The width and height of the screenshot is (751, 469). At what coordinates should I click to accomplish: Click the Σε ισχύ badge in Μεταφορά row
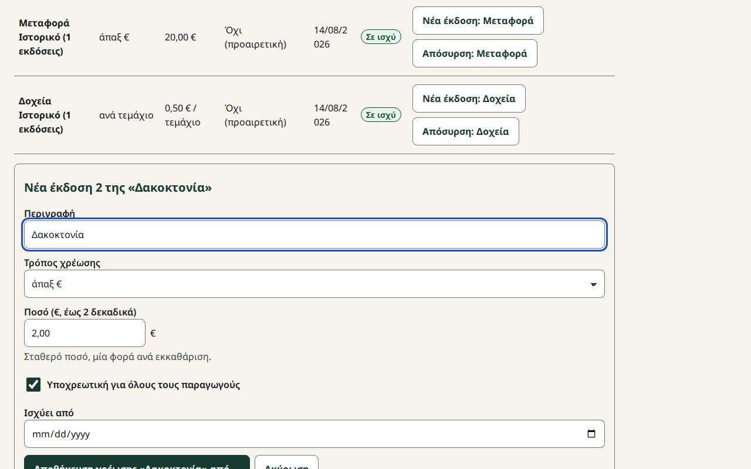click(381, 37)
